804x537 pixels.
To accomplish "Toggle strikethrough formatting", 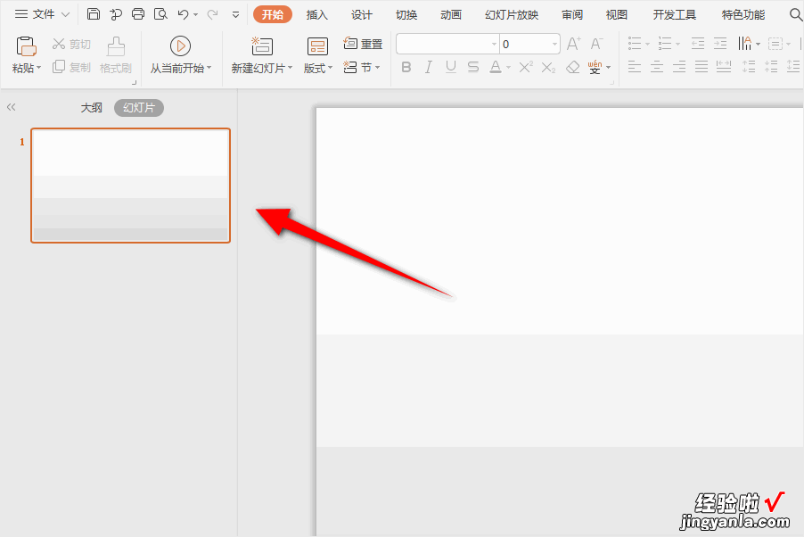I will point(472,67).
